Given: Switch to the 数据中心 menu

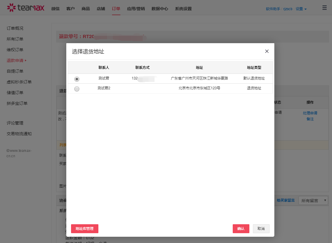Looking at the screenshot, I should [160, 9].
